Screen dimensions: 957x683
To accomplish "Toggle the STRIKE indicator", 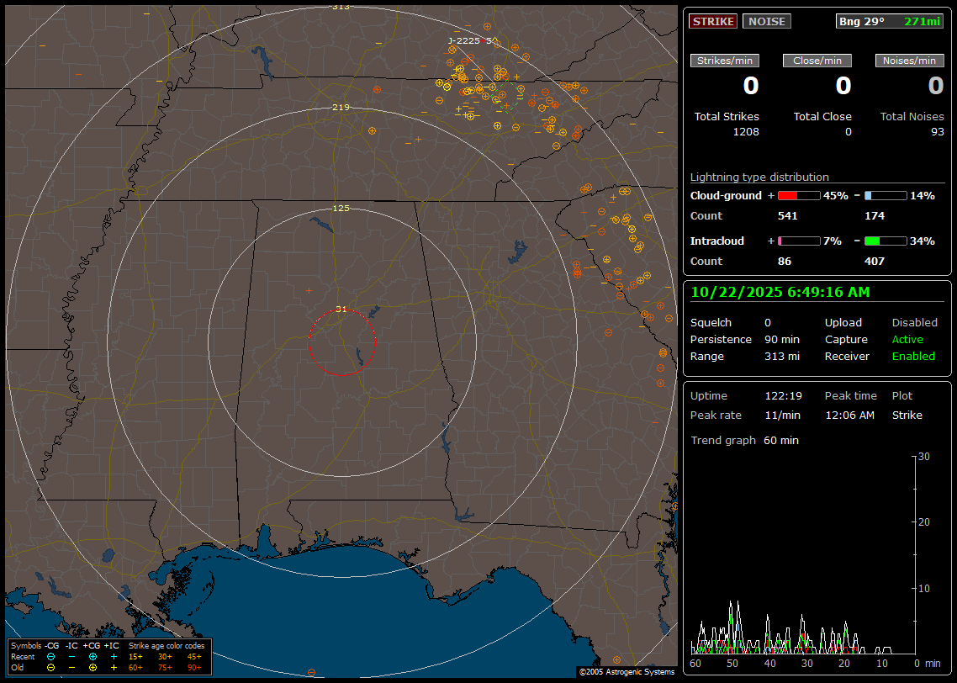I will tap(713, 22).
